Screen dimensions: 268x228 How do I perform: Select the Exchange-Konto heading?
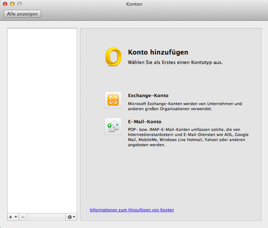148,95
